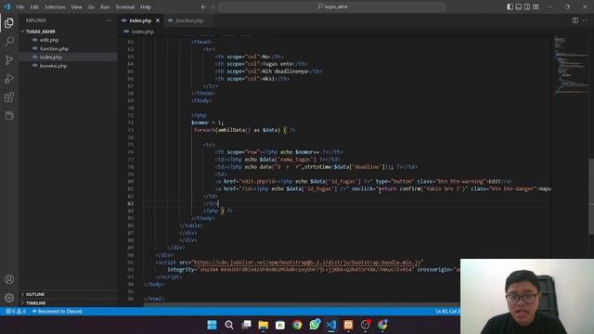Open the Help menu
This screenshot has height=334, width=594.
coord(146,6)
